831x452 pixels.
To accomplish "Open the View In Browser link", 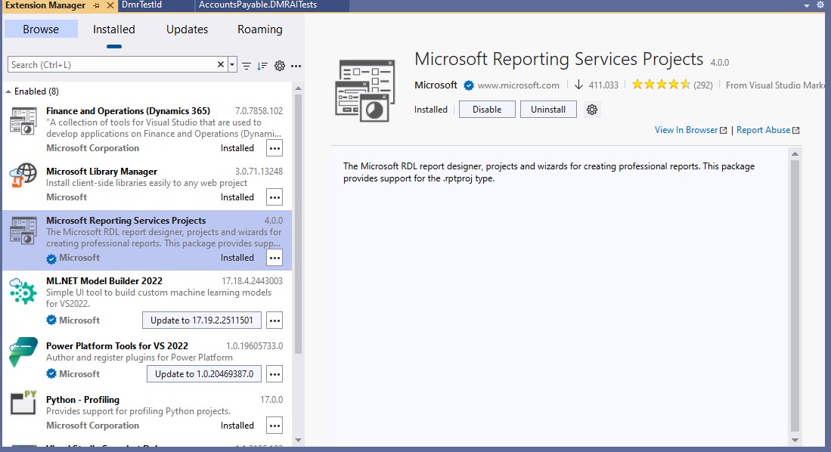I will 690,130.
